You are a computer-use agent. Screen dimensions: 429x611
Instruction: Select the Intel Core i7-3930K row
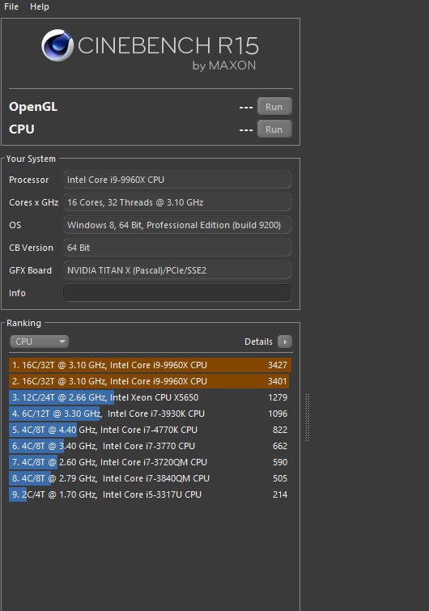point(150,414)
